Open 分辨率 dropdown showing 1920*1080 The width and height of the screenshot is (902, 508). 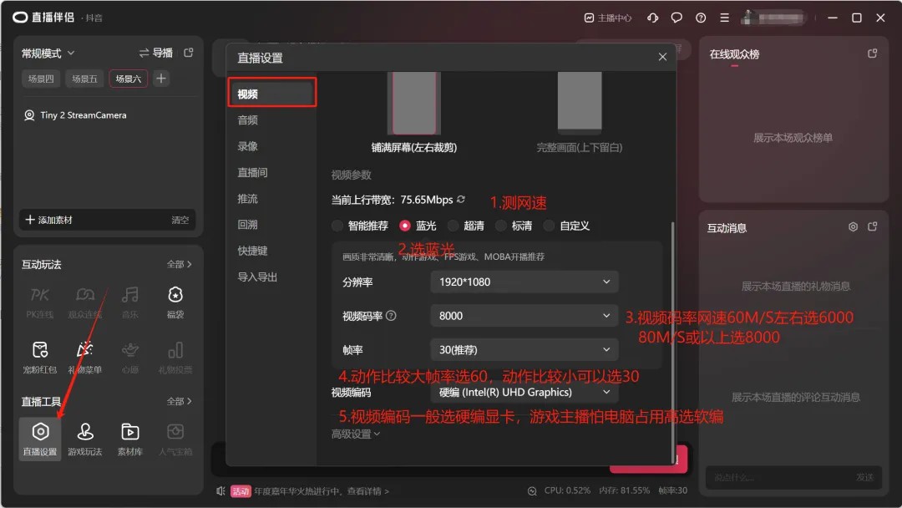pos(524,282)
